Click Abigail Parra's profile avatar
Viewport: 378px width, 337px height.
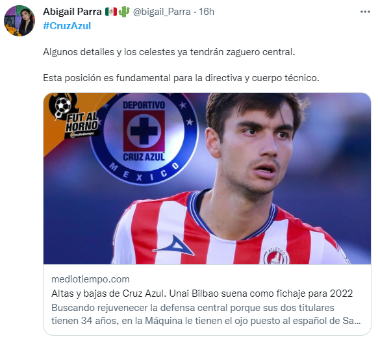(19, 21)
